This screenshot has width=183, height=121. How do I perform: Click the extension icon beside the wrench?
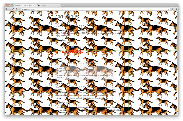click(173, 9)
